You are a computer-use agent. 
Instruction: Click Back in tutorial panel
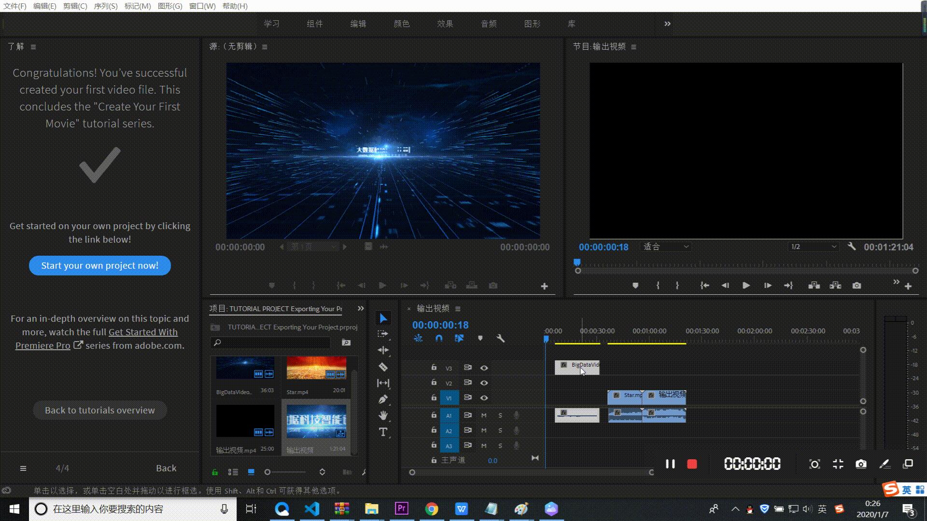166,468
